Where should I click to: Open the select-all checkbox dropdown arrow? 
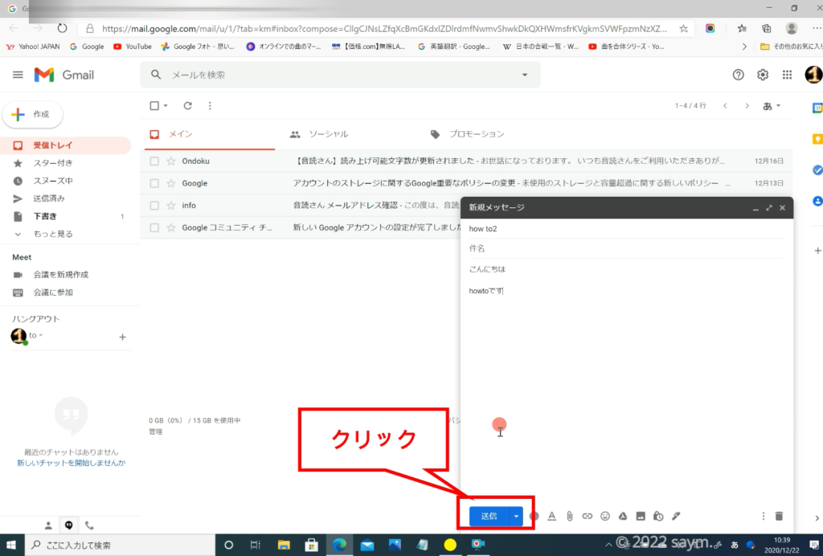[x=166, y=105]
